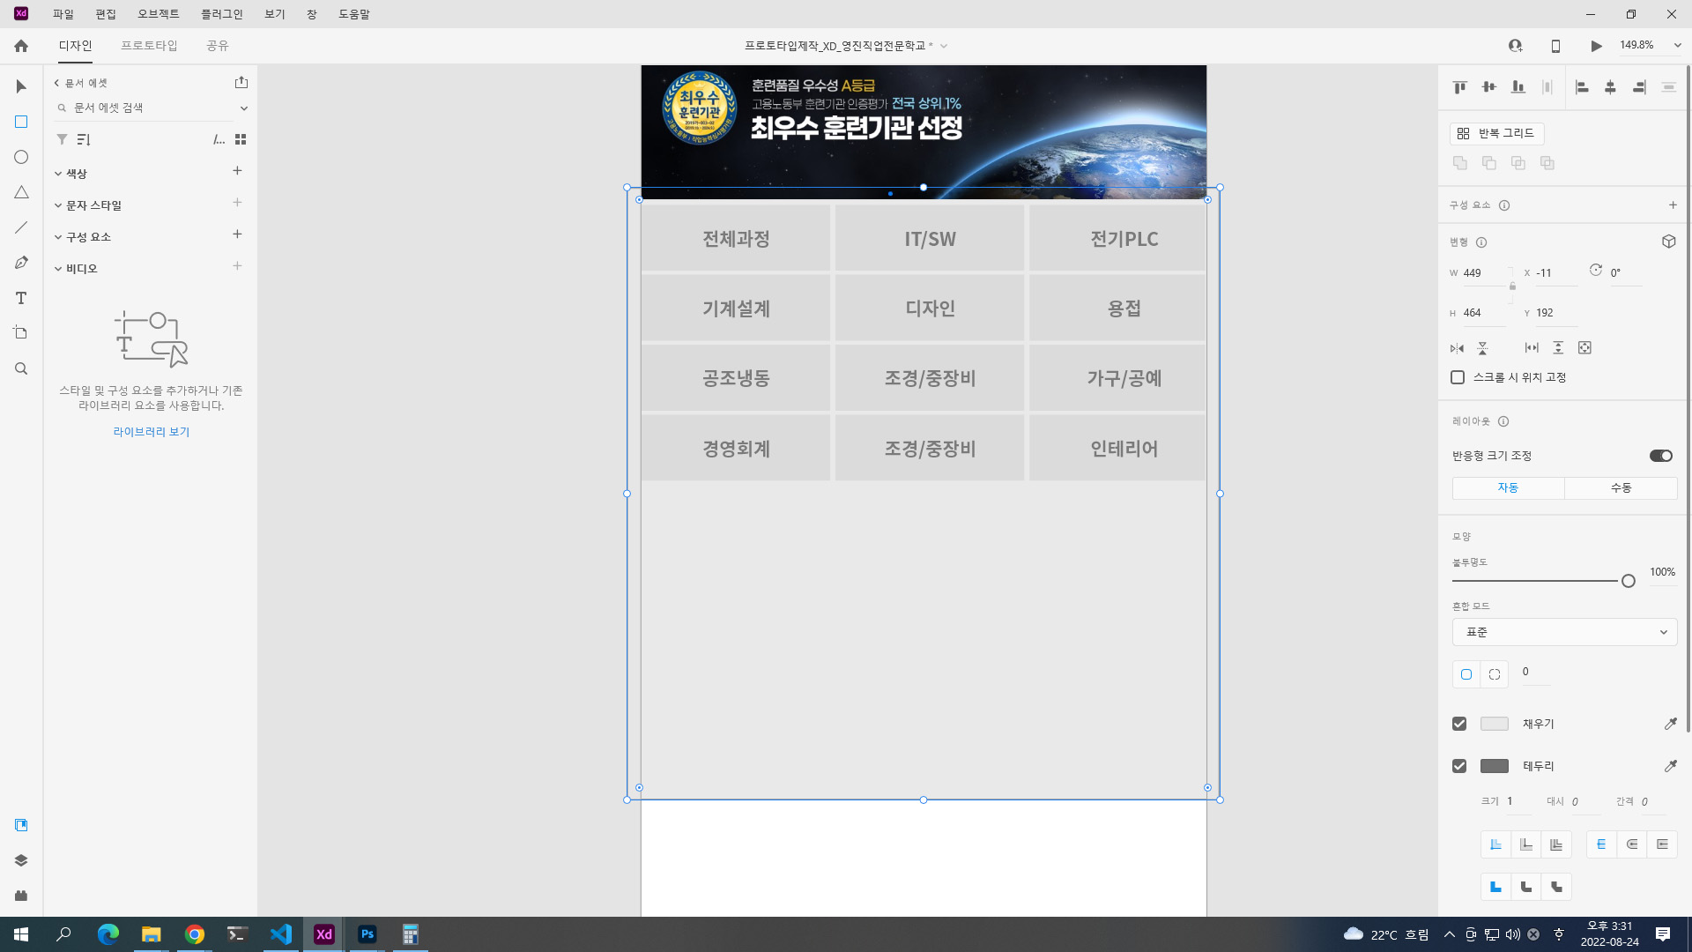
Task: Collapse the character styles (문자 스타일) section
Action: click(58, 205)
